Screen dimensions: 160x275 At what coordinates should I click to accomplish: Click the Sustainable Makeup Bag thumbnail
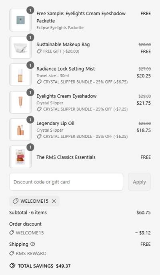click(x=20, y=47)
